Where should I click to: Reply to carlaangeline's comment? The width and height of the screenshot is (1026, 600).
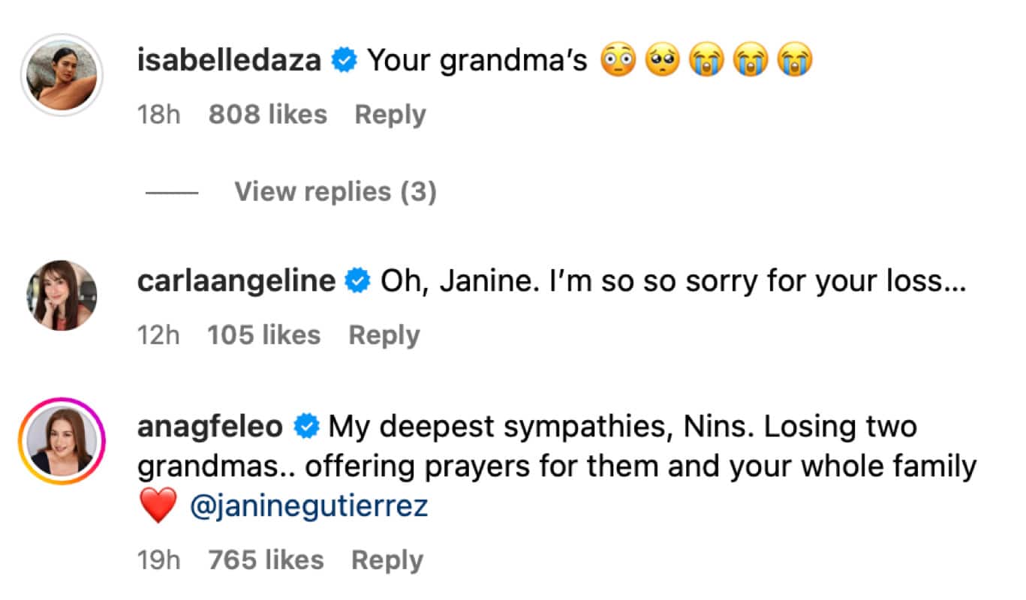click(384, 335)
